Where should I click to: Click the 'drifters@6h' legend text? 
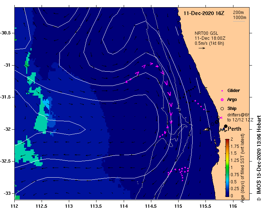238,115
